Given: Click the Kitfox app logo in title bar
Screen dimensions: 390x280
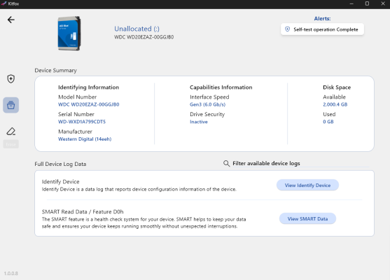Looking at the screenshot, I should tap(4, 3).
